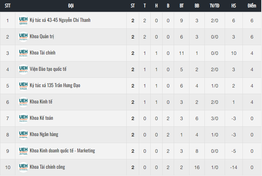The width and height of the screenshot is (262, 176).
Task: Open team Ký túc xá 43-45 Nguyễn Chí Thanh
Action: (x=60, y=20)
